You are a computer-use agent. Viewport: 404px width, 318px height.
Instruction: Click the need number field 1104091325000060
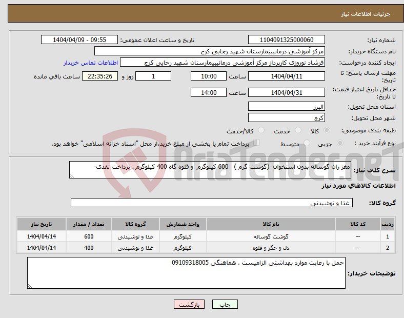(287, 40)
